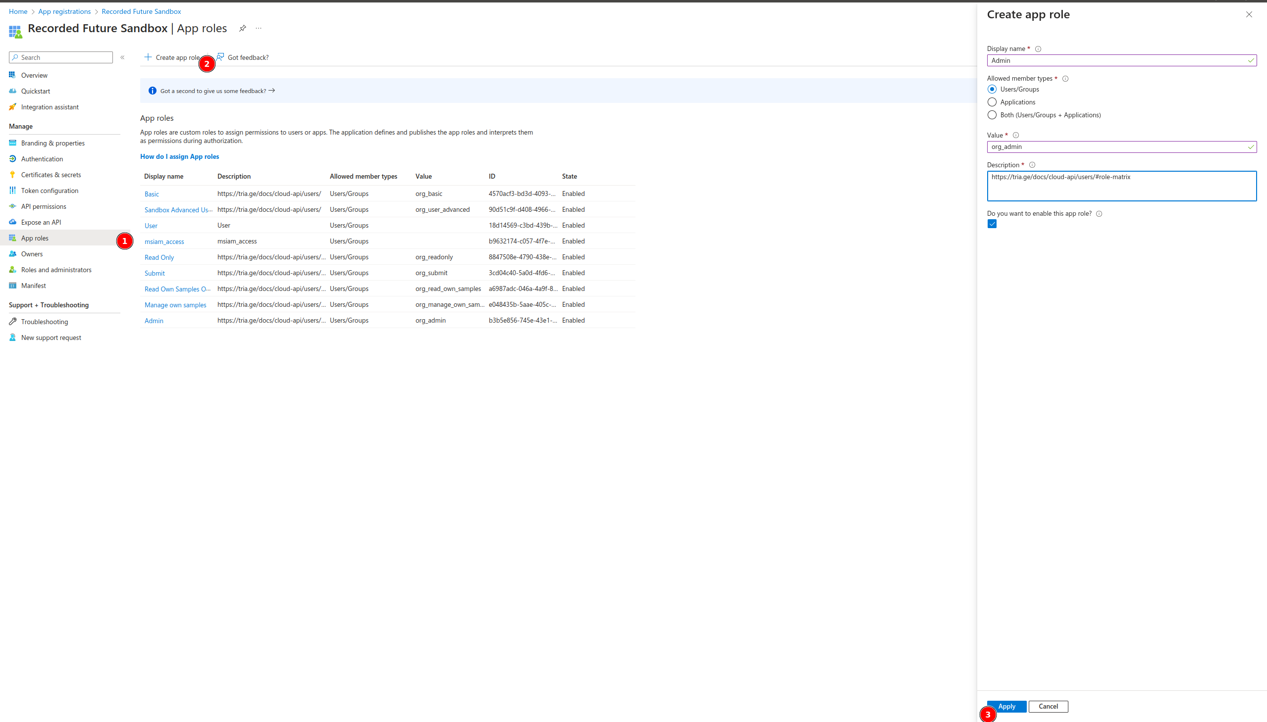The image size is (1267, 722).
Task: Click into the Description text area
Action: tap(1121, 188)
